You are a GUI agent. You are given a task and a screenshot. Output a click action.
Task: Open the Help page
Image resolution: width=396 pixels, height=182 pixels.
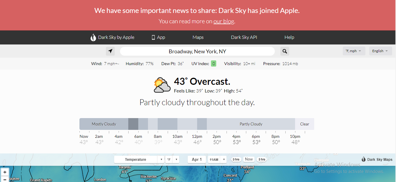click(x=289, y=37)
